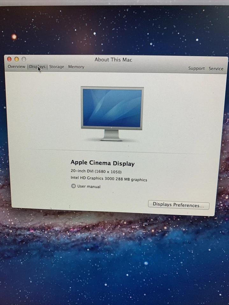Image resolution: width=229 pixels, height=305 pixels.
Task: Open the Storage tab
Action: tap(57, 67)
